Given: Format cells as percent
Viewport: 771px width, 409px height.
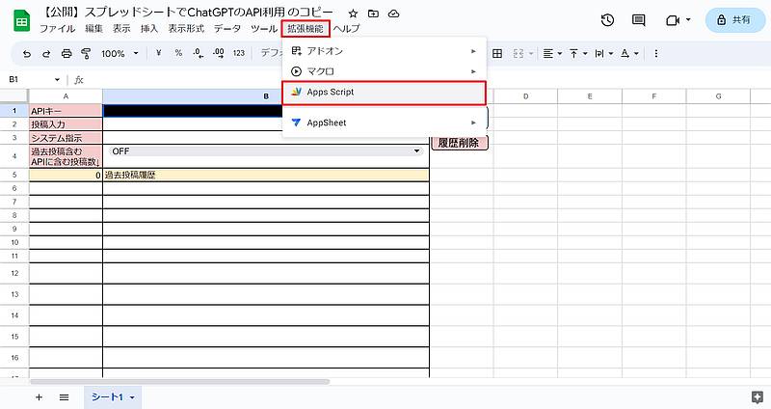Looking at the screenshot, I should pos(178,53).
